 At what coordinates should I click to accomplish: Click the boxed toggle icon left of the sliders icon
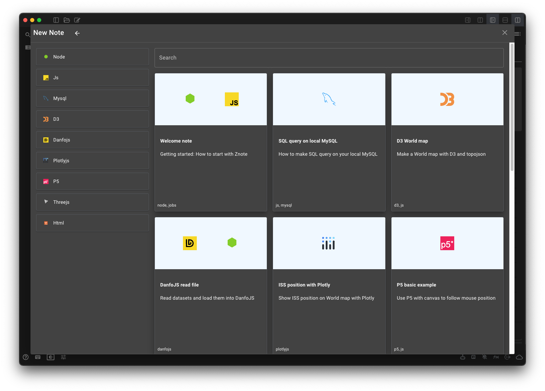click(x=51, y=357)
